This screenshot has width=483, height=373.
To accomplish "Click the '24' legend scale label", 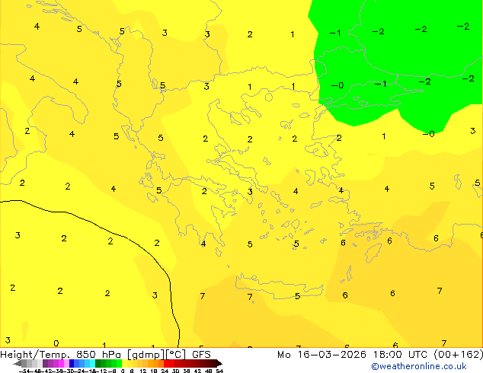I will tap(165, 371).
